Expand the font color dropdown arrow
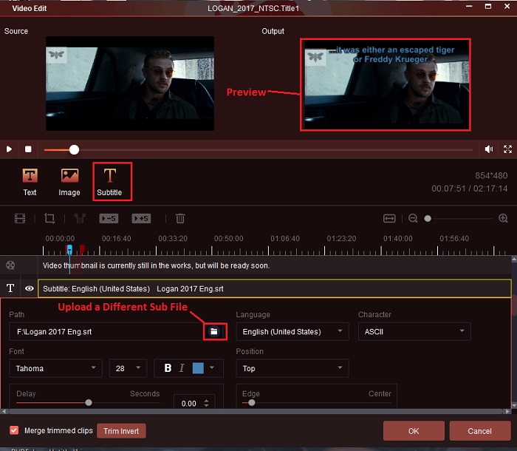Screen dimensions: 517x451 point(212,367)
